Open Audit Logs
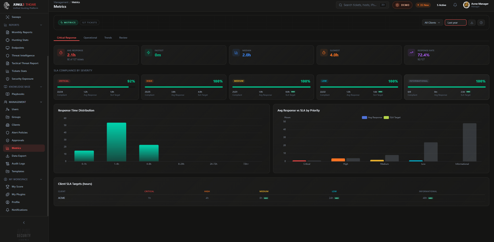This screenshot has width=494, height=242. pyautogui.click(x=24, y=164)
